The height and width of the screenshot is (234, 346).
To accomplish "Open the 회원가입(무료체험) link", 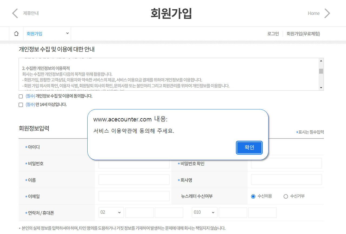I will click(303, 34).
